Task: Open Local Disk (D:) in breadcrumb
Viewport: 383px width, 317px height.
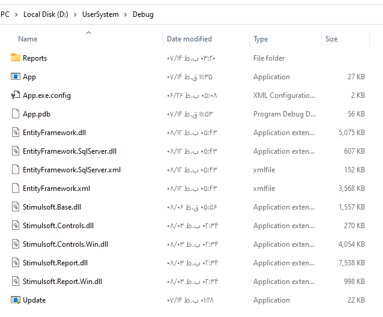Action: tap(46, 14)
